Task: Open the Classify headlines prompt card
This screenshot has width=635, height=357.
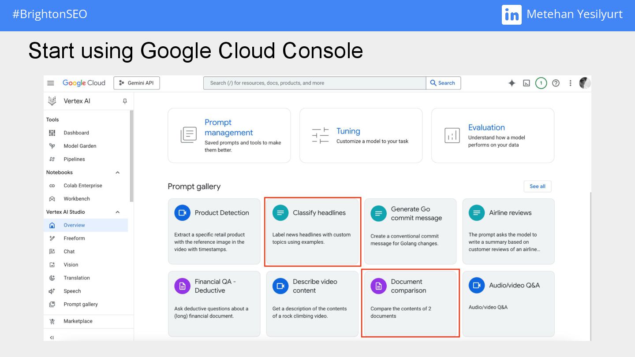Action: tap(312, 231)
